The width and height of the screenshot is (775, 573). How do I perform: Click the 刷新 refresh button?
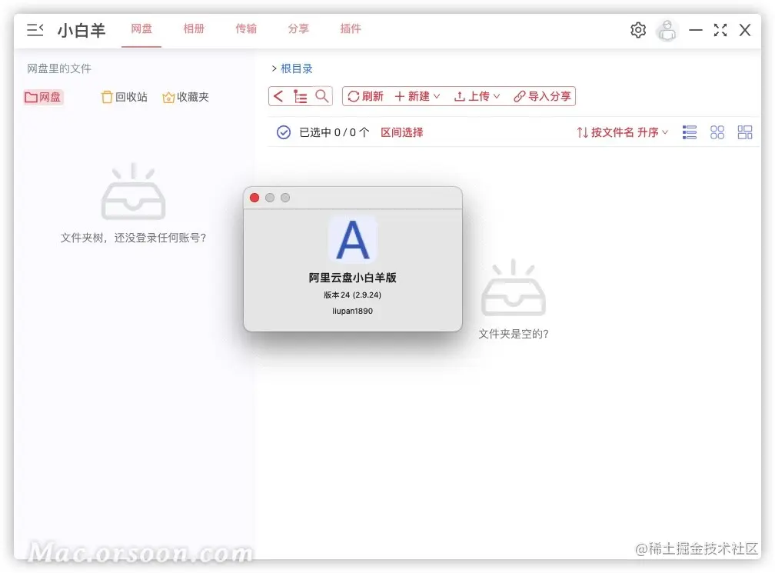click(365, 96)
